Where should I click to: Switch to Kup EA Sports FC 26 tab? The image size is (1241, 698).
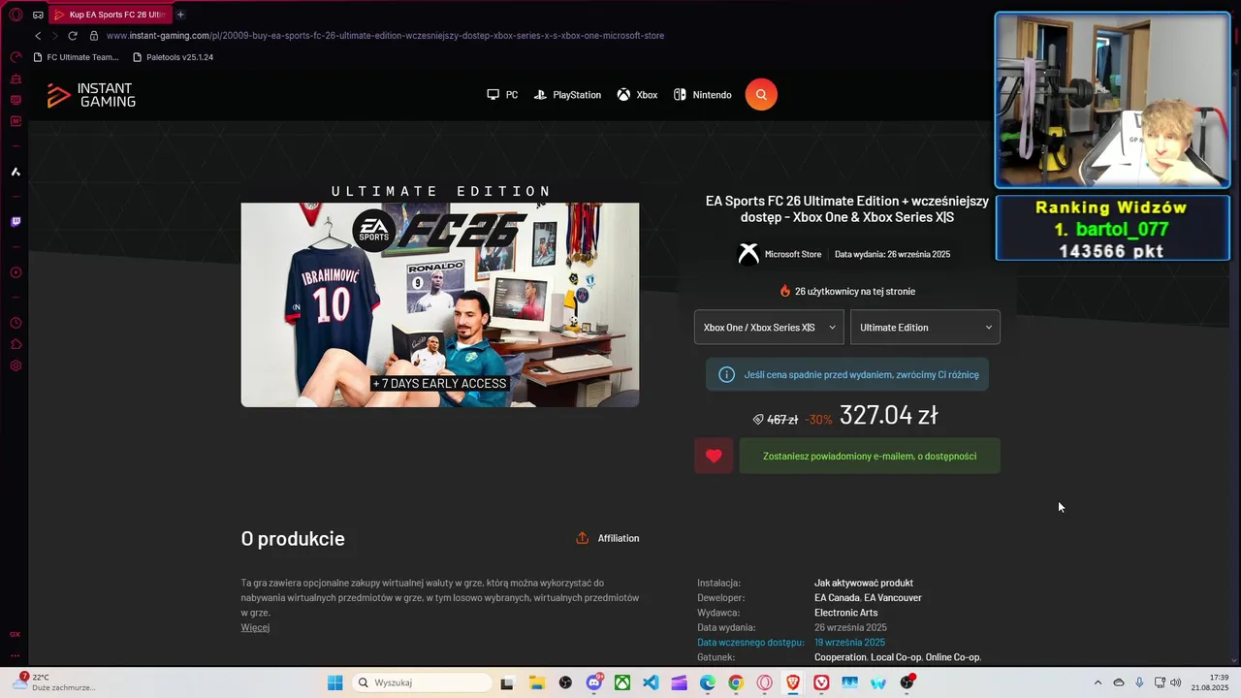(x=109, y=15)
